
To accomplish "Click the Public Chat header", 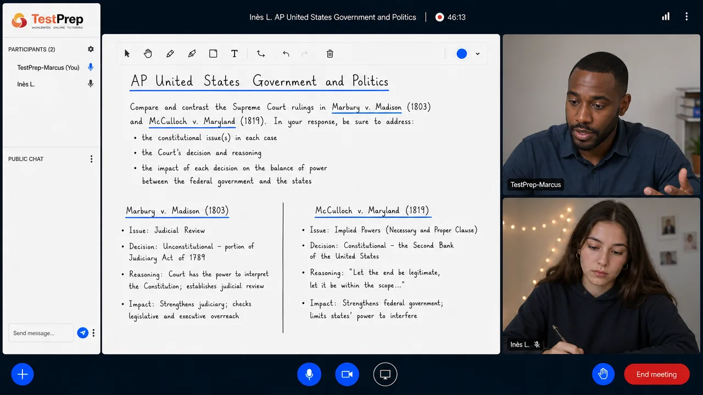I will pos(26,159).
